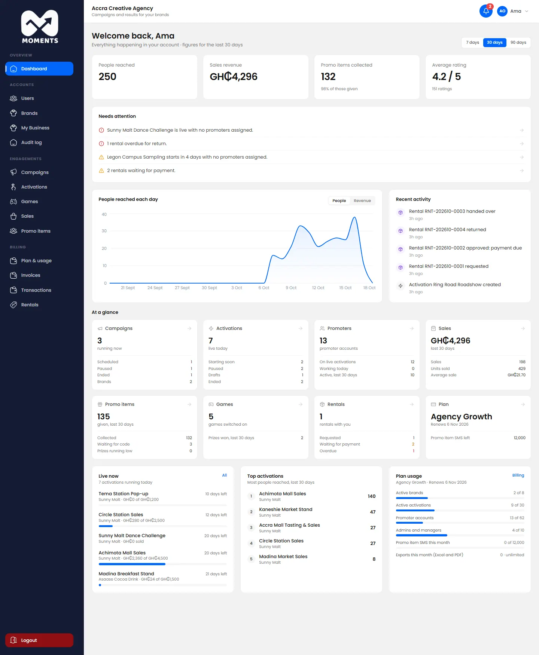Click the Moments logo

click(40, 27)
